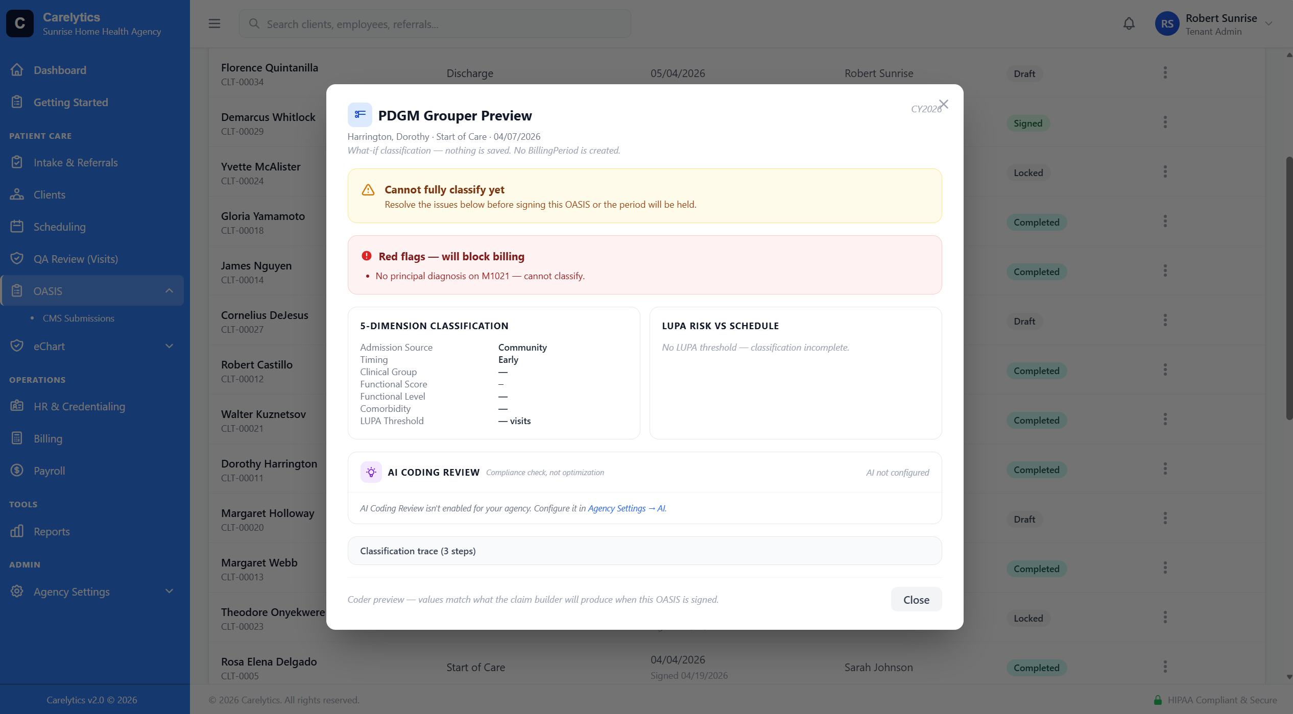
Task: Open row actions for Rosa Elena Delgado
Action: pos(1165,667)
